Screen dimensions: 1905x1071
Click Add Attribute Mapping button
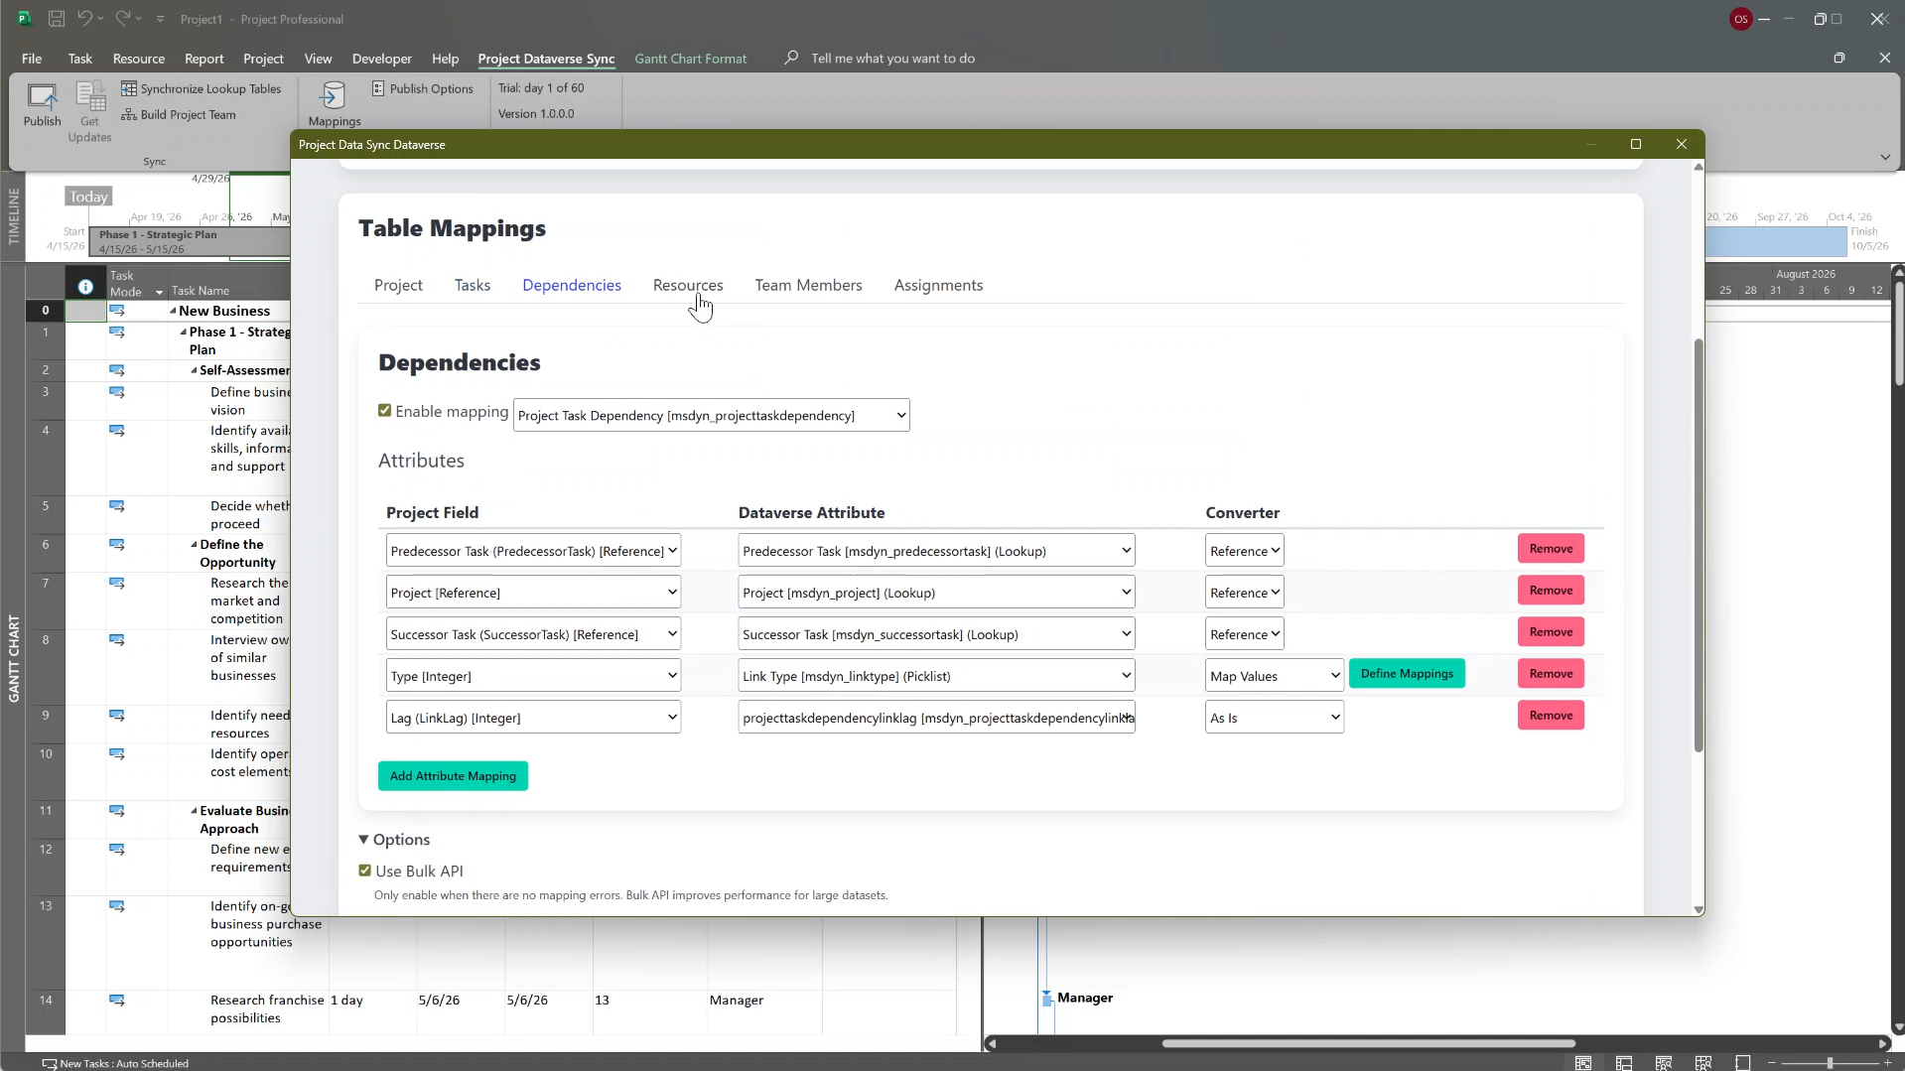453,776
